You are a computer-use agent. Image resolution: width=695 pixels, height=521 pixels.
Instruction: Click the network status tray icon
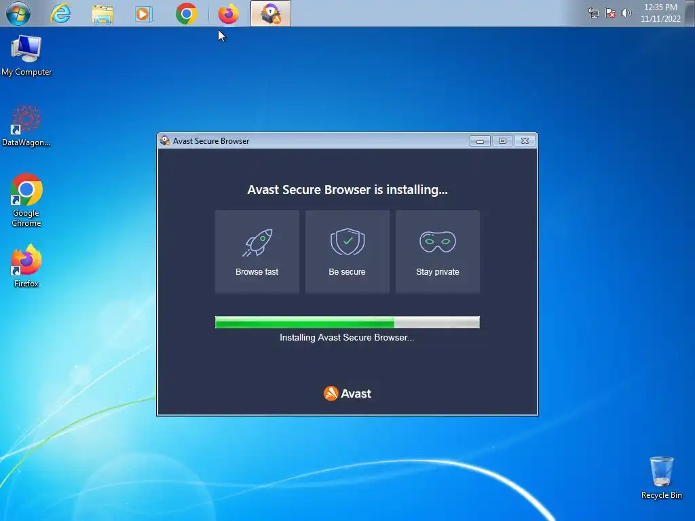coord(593,13)
